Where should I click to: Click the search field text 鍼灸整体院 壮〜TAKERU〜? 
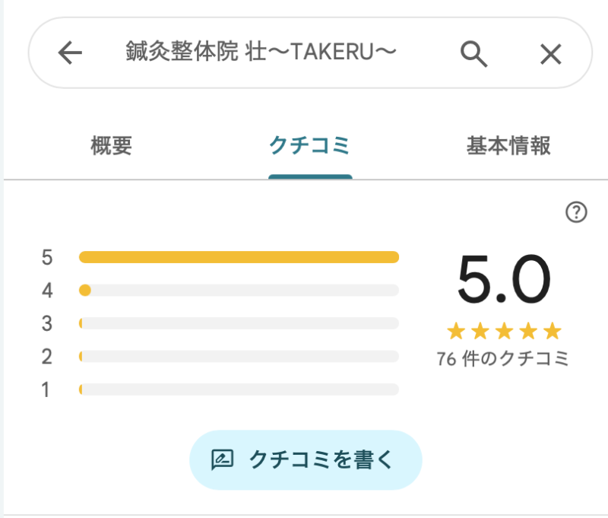pos(261,53)
